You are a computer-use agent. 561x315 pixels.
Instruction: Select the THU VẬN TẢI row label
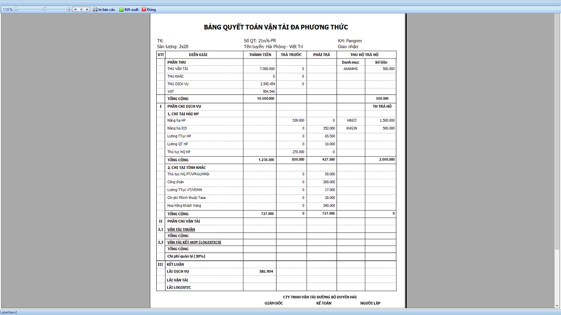point(178,69)
